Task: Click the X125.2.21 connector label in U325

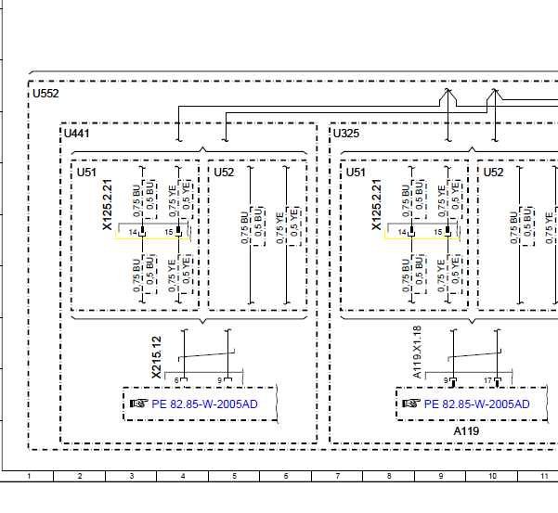Action: point(377,205)
